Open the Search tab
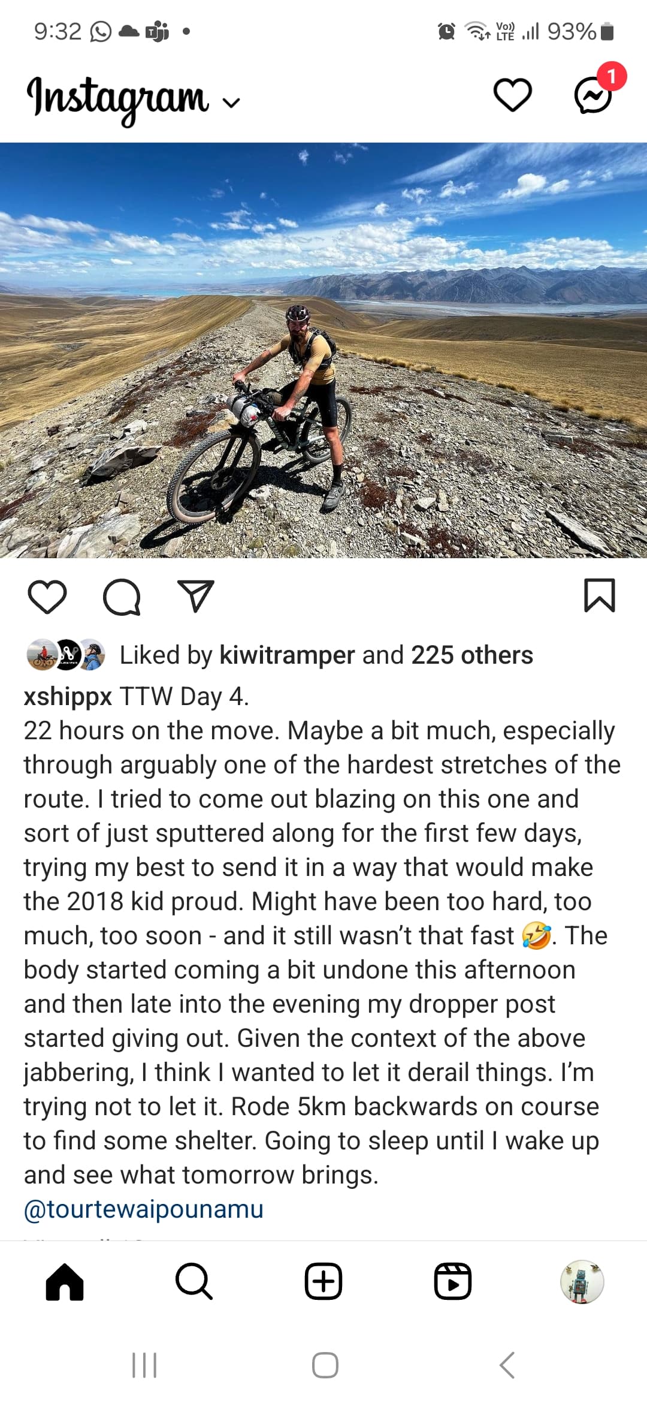647x1403 pixels. pos(194,1282)
